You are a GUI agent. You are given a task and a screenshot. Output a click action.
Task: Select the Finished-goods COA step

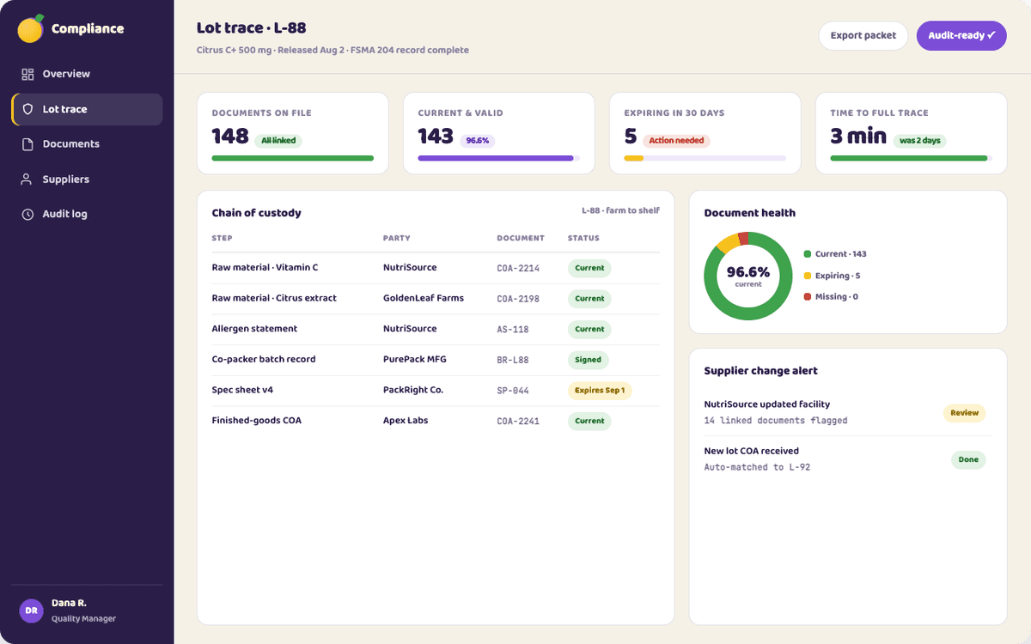(x=257, y=421)
